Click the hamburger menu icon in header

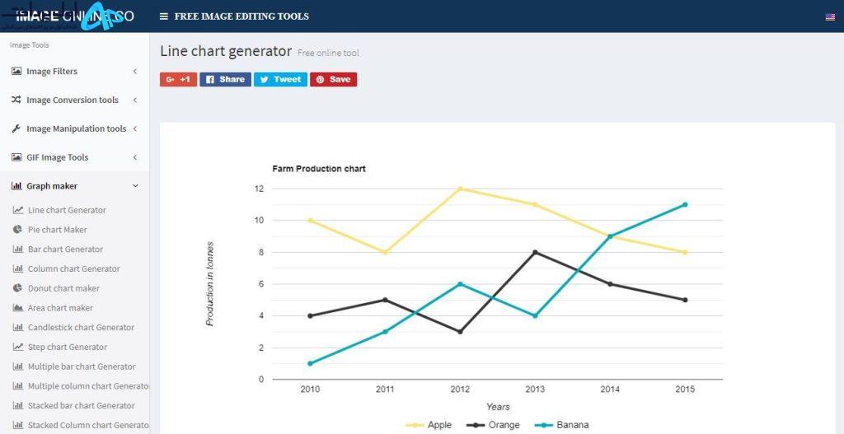pos(164,16)
